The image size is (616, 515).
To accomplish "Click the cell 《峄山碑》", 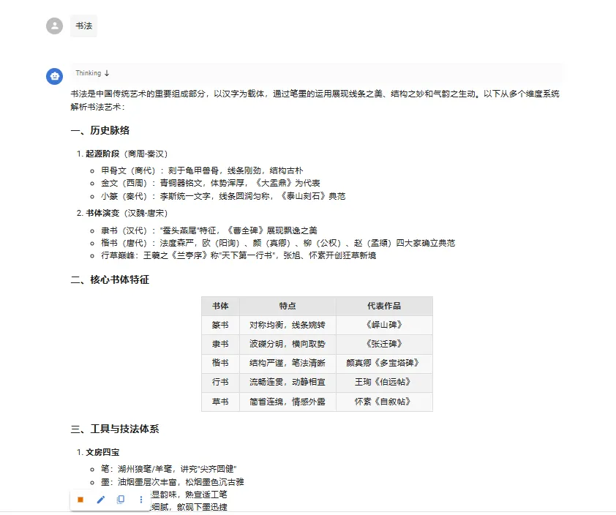I will coord(384,325).
